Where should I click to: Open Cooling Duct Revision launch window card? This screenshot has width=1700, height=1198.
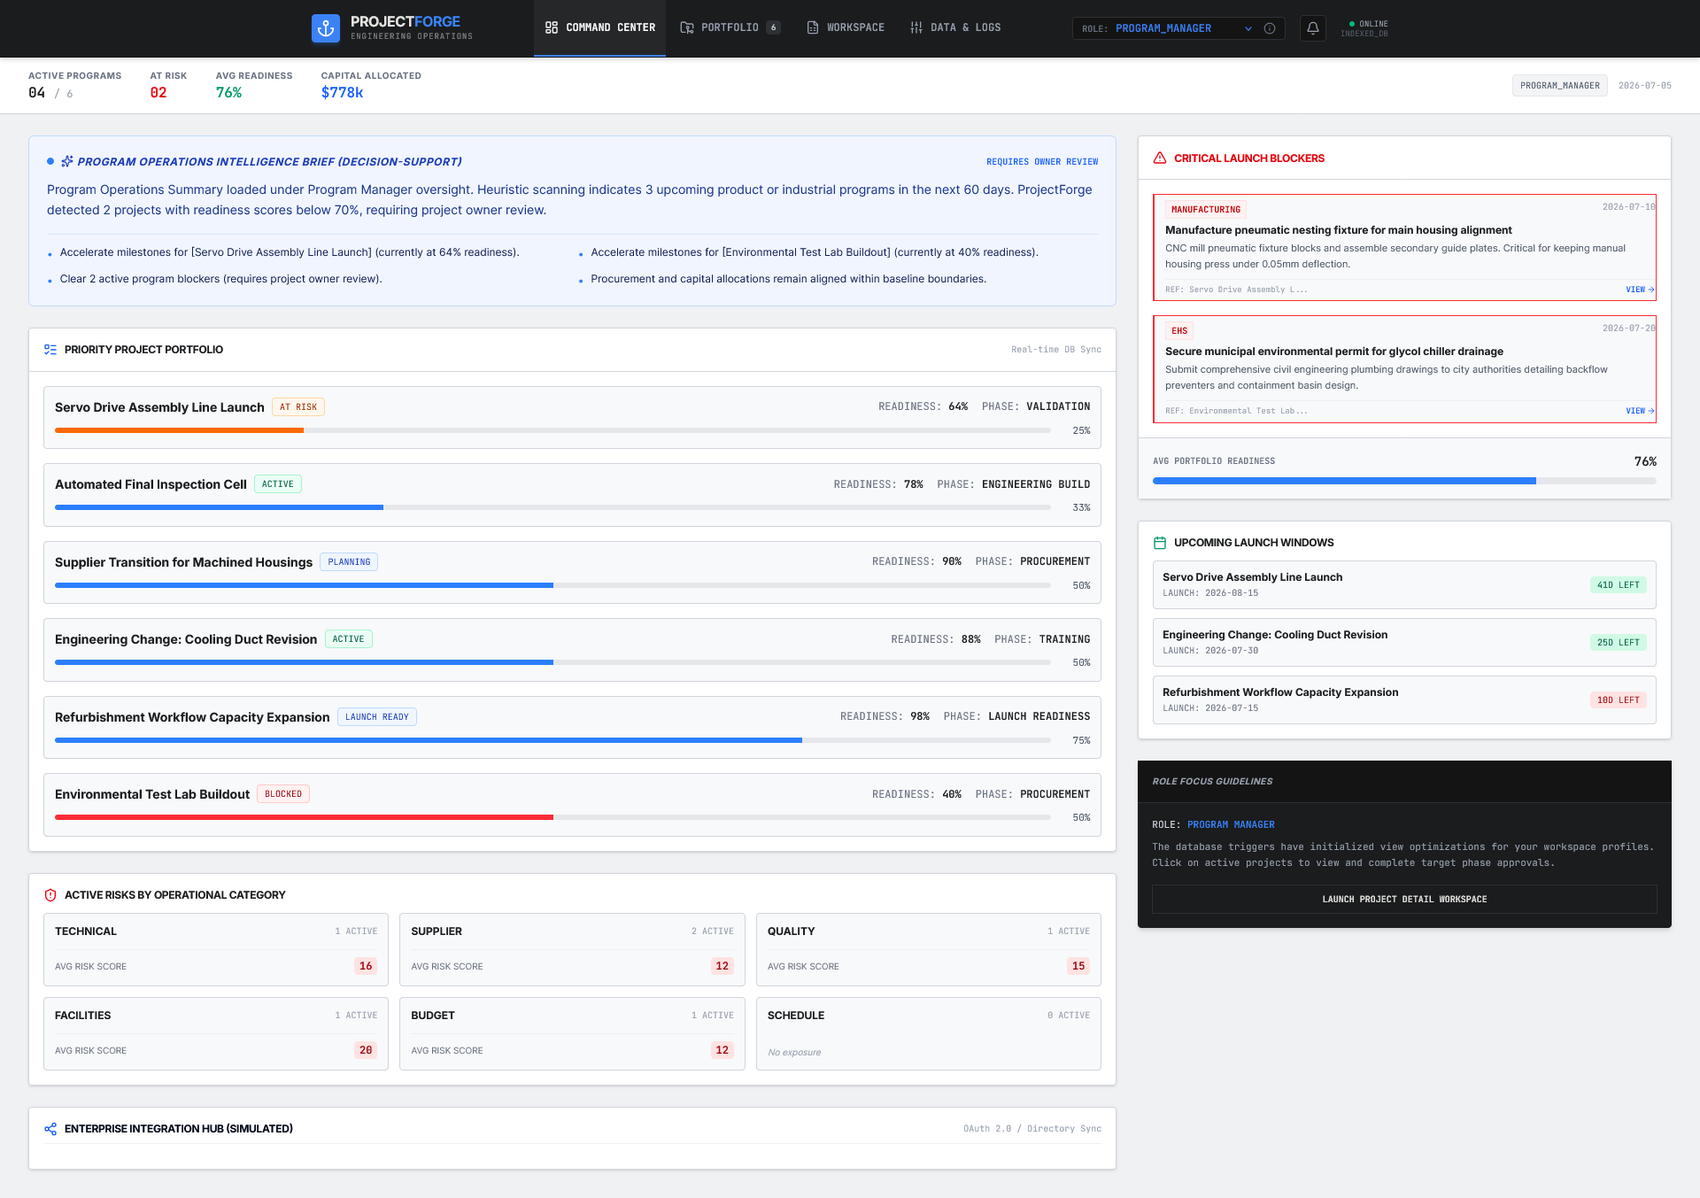tap(1404, 642)
